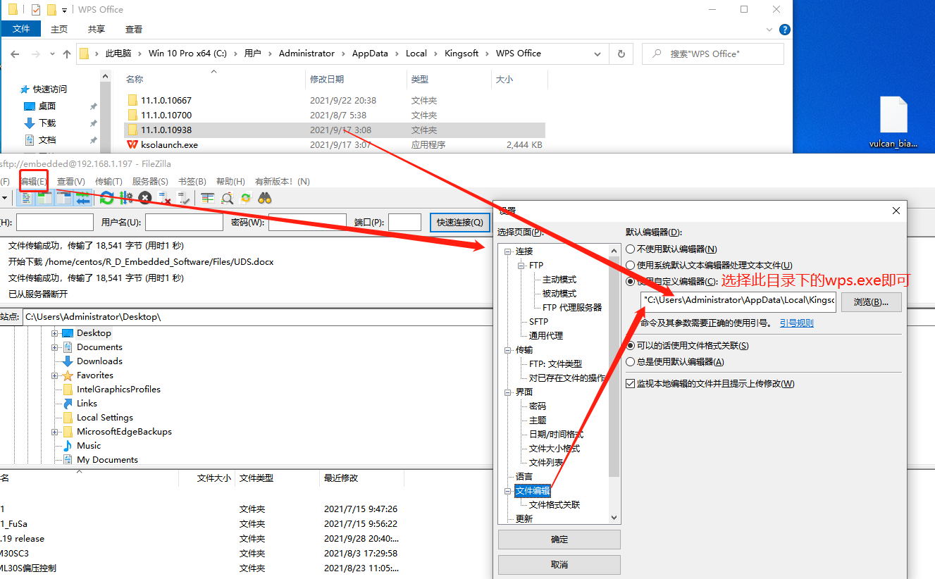This screenshot has width=935, height=579.
Task: Click the Explorer search box 搜索"WPS Office"
Action: [713, 54]
